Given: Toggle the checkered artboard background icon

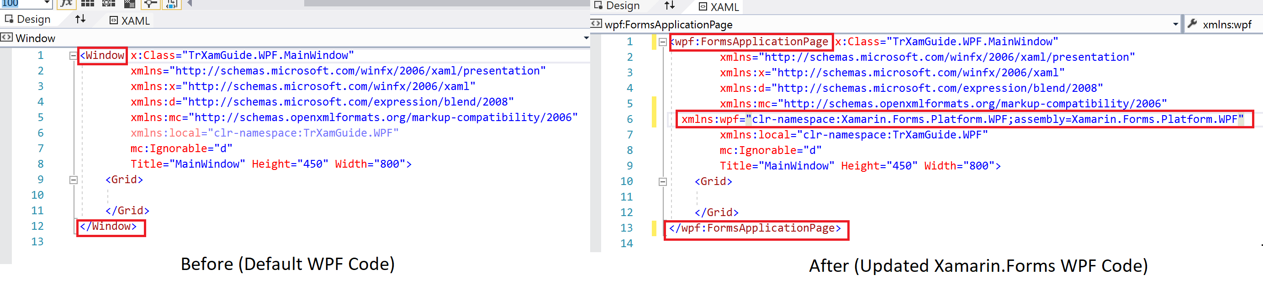Looking at the screenshot, I should pyautogui.click(x=129, y=4).
